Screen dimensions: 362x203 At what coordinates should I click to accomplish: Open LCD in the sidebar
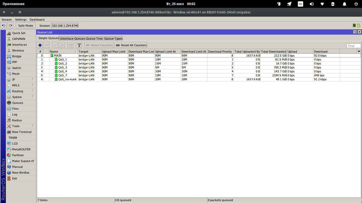pyautogui.click(x=21, y=144)
